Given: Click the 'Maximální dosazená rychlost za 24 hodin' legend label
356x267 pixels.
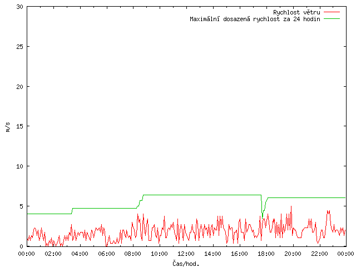Looking at the screenshot, I should [255, 19].
